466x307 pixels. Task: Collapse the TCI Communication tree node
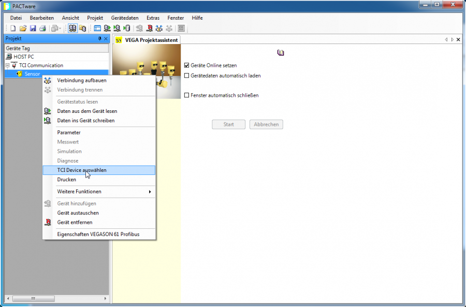[x=7, y=66]
